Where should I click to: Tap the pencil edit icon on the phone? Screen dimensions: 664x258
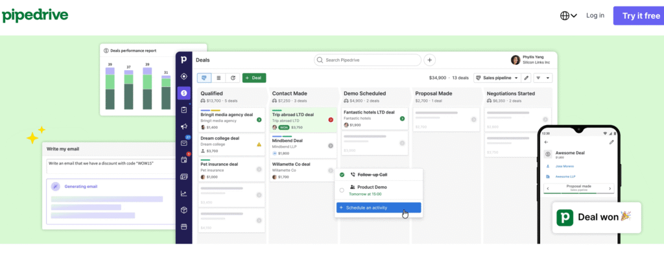(x=611, y=143)
